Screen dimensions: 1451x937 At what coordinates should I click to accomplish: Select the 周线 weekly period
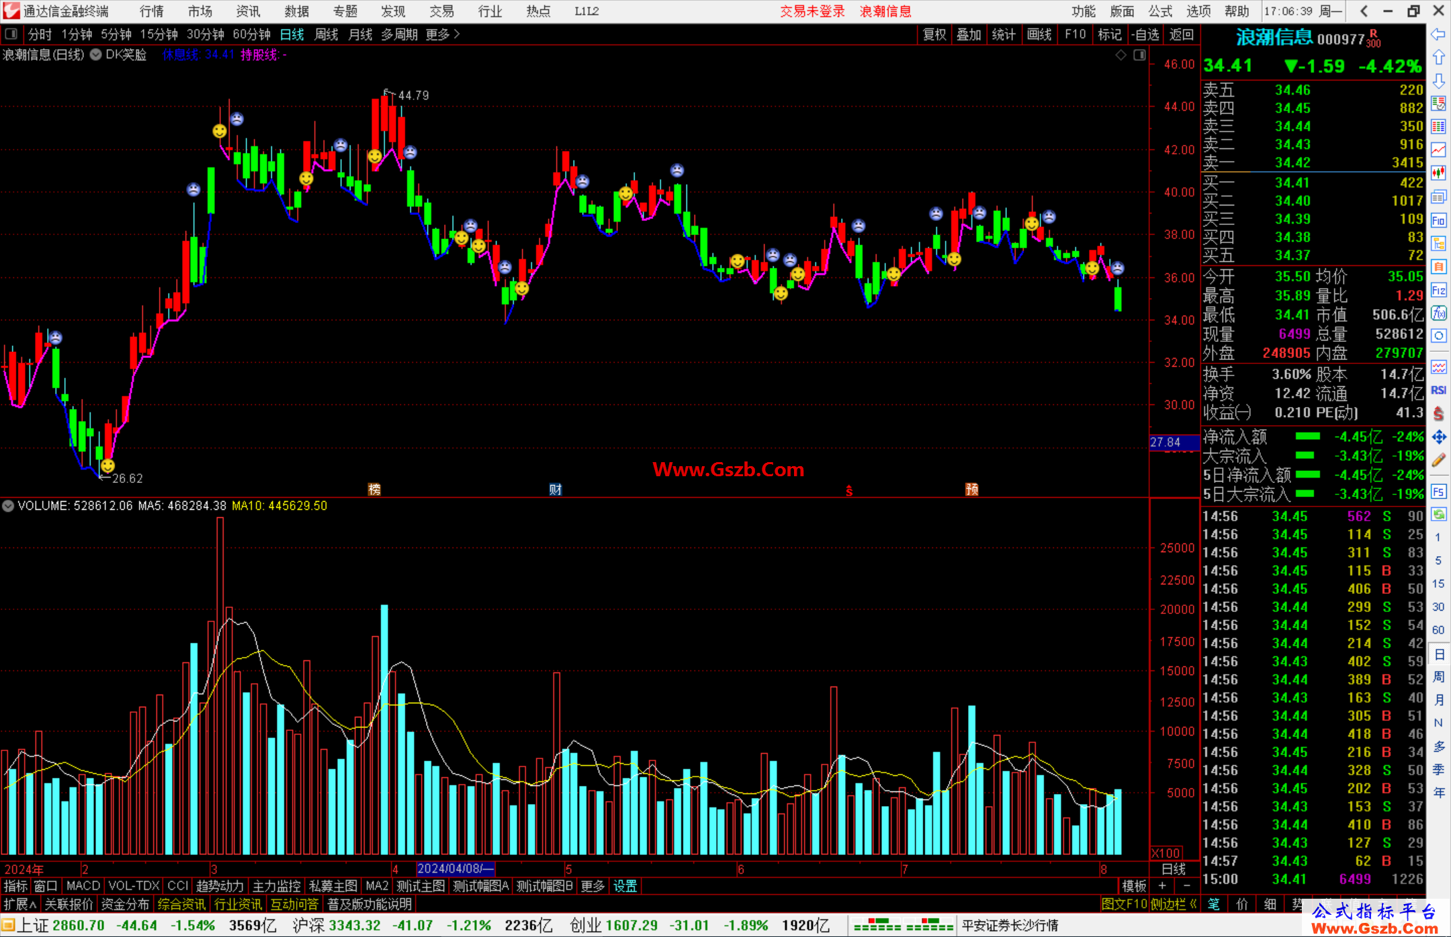[326, 34]
